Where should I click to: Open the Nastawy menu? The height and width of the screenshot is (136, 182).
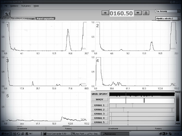pos(14,6)
